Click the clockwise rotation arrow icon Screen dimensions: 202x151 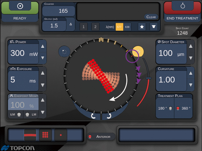tap(109, 116)
